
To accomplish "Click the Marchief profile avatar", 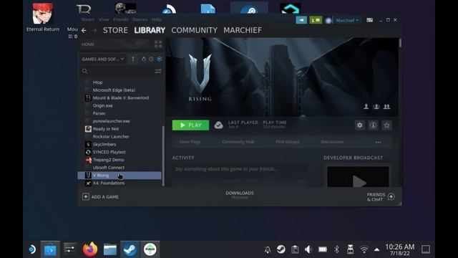I will pos(328,21).
